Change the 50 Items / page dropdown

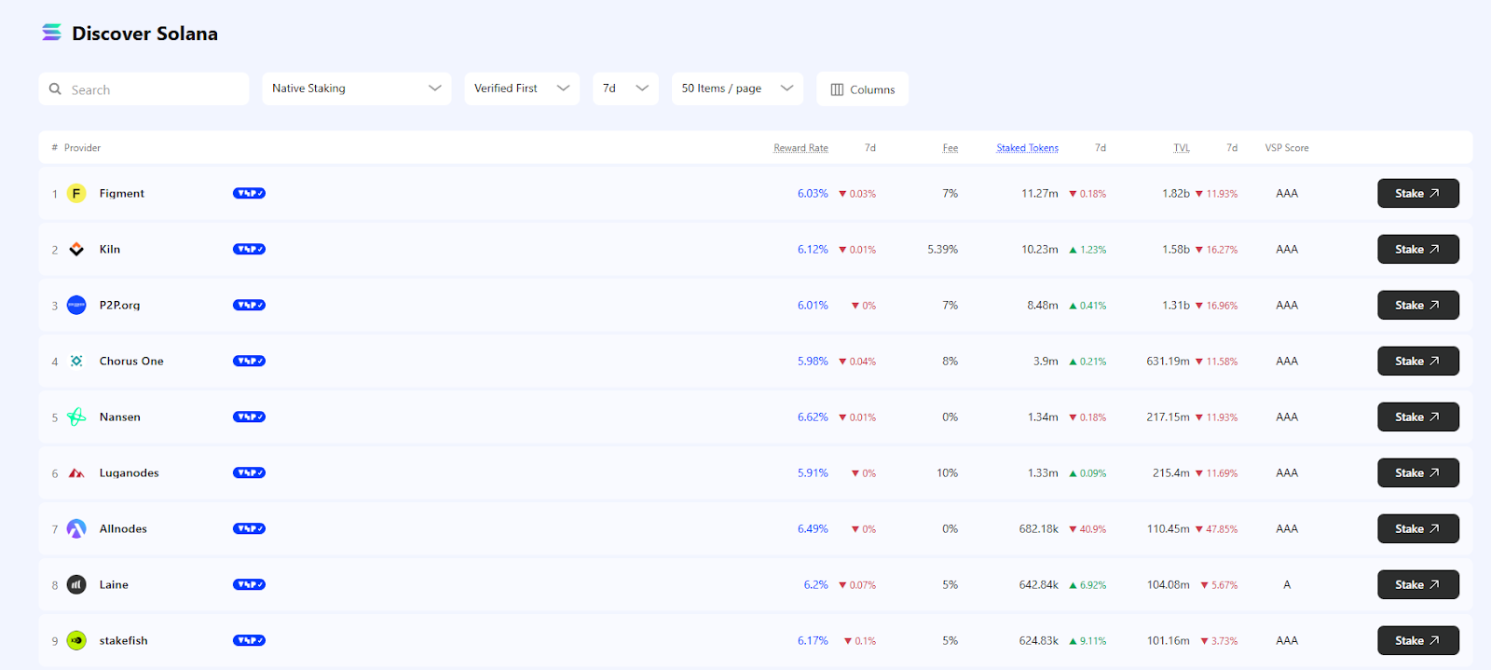click(x=736, y=89)
